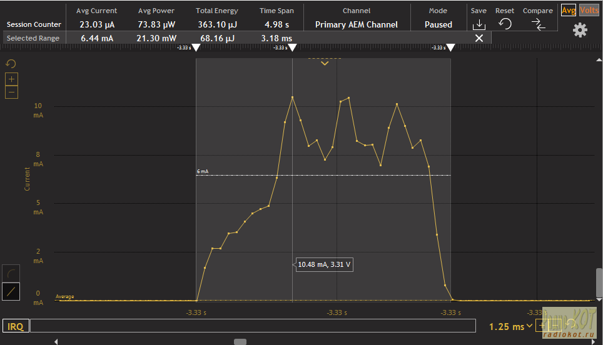This screenshot has height=345, width=603.
Task: Open the settings gear
Action: tap(580, 30)
